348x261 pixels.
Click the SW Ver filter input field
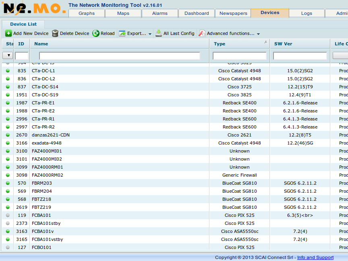(x=300, y=56)
